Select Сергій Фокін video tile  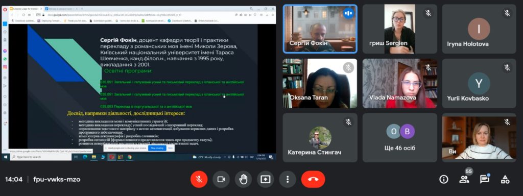tap(320, 29)
